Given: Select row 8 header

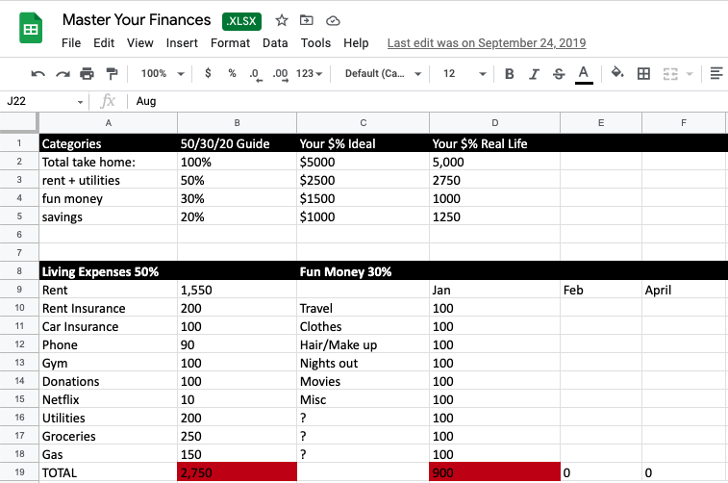Looking at the screenshot, I should (x=19, y=270).
